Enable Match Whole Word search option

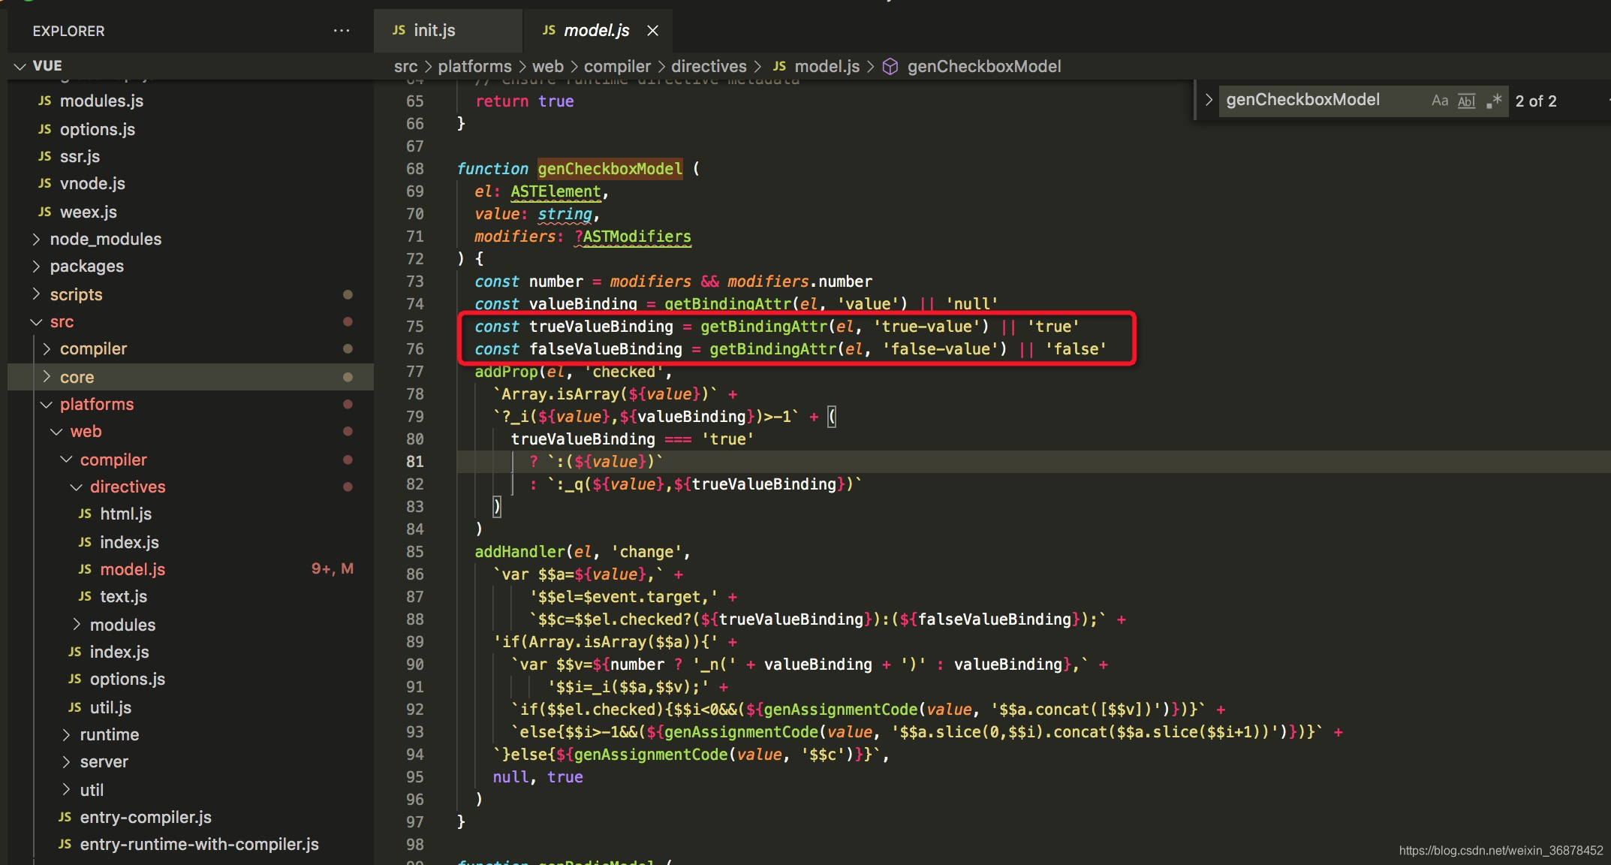click(1466, 100)
